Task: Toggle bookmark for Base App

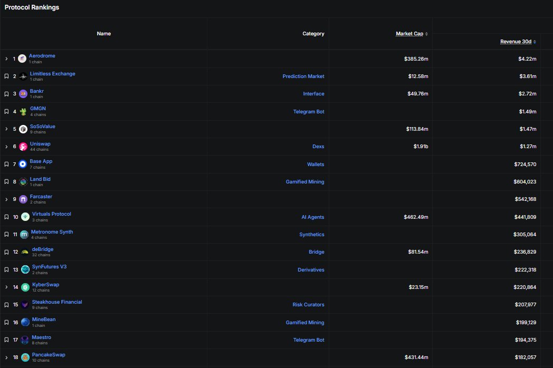Action: click(6, 164)
